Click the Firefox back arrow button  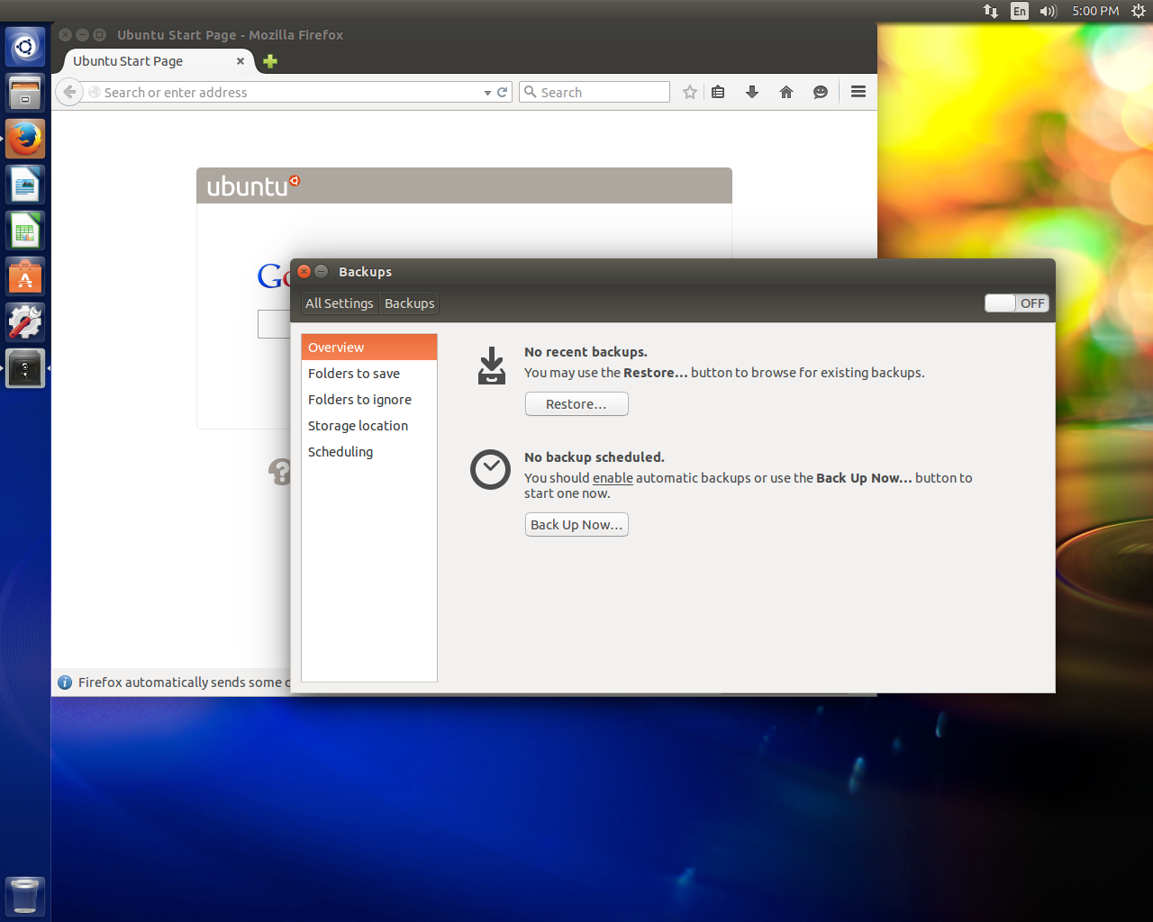[x=69, y=92]
